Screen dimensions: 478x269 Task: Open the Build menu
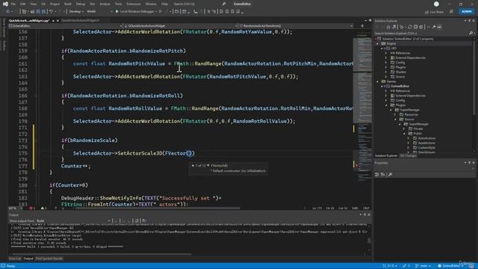68,4
